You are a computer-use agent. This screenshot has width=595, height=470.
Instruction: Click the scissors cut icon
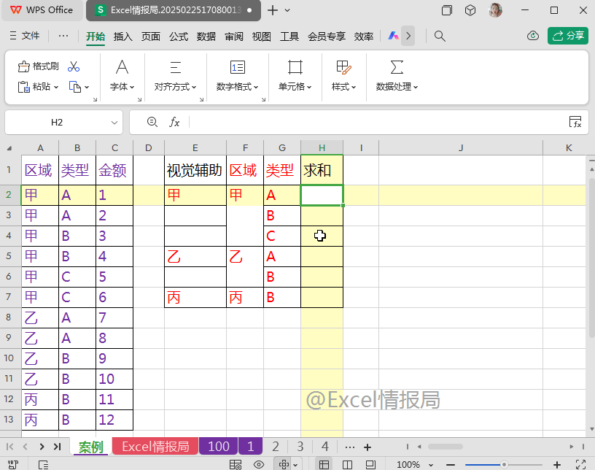[73, 66]
